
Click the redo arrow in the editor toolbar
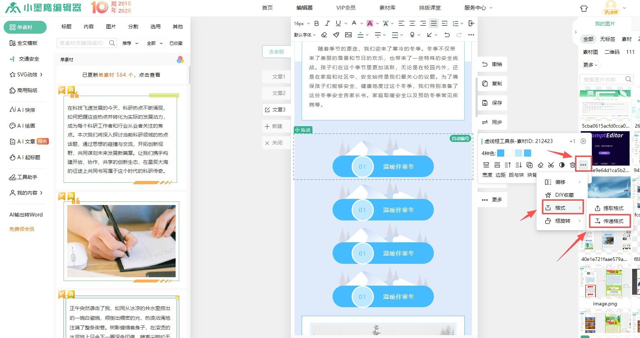[x=459, y=35]
